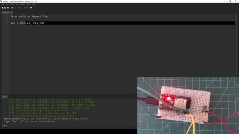Click 'Type "help()" for more information.' text

pyautogui.click(x=30, y=121)
